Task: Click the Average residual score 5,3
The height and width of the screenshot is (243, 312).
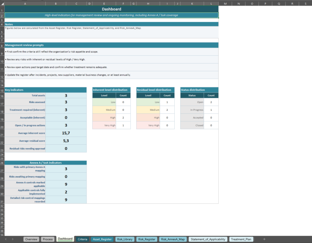Action: point(66,141)
